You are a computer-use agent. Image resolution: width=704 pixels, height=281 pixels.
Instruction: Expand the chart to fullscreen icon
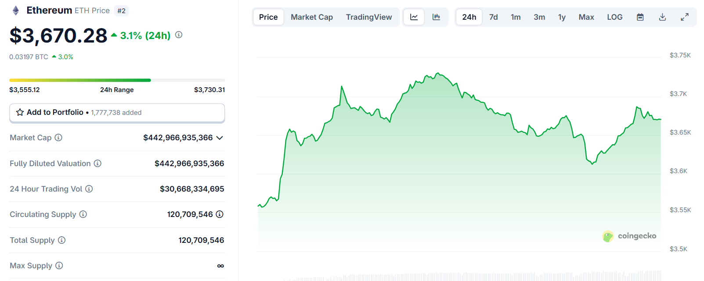pyautogui.click(x=685, y=17)
